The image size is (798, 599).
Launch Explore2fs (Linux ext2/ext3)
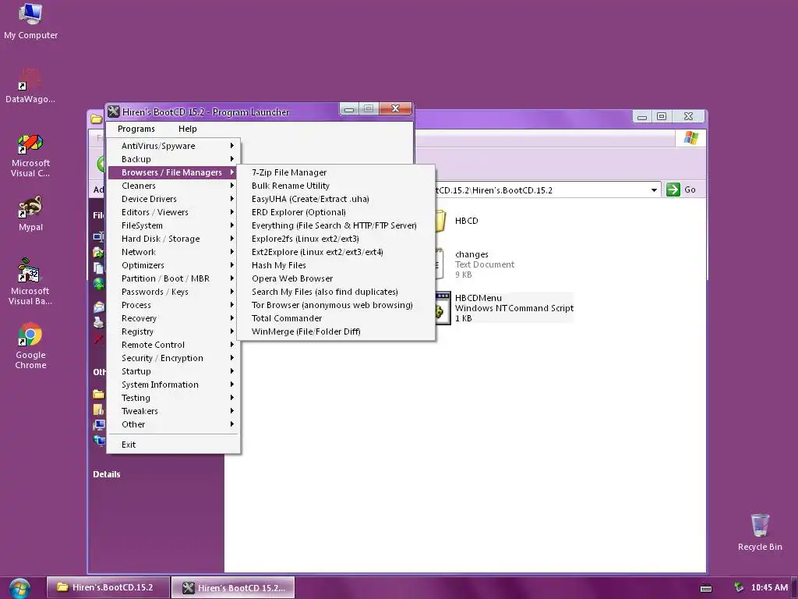[336, 239]
